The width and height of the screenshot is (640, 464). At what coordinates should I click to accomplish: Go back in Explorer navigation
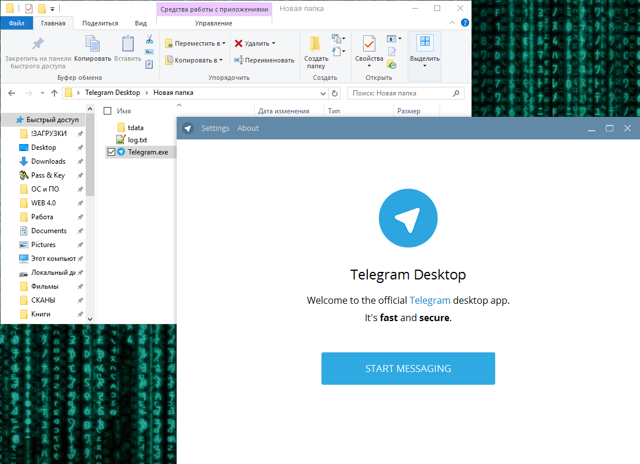point(12,93)
